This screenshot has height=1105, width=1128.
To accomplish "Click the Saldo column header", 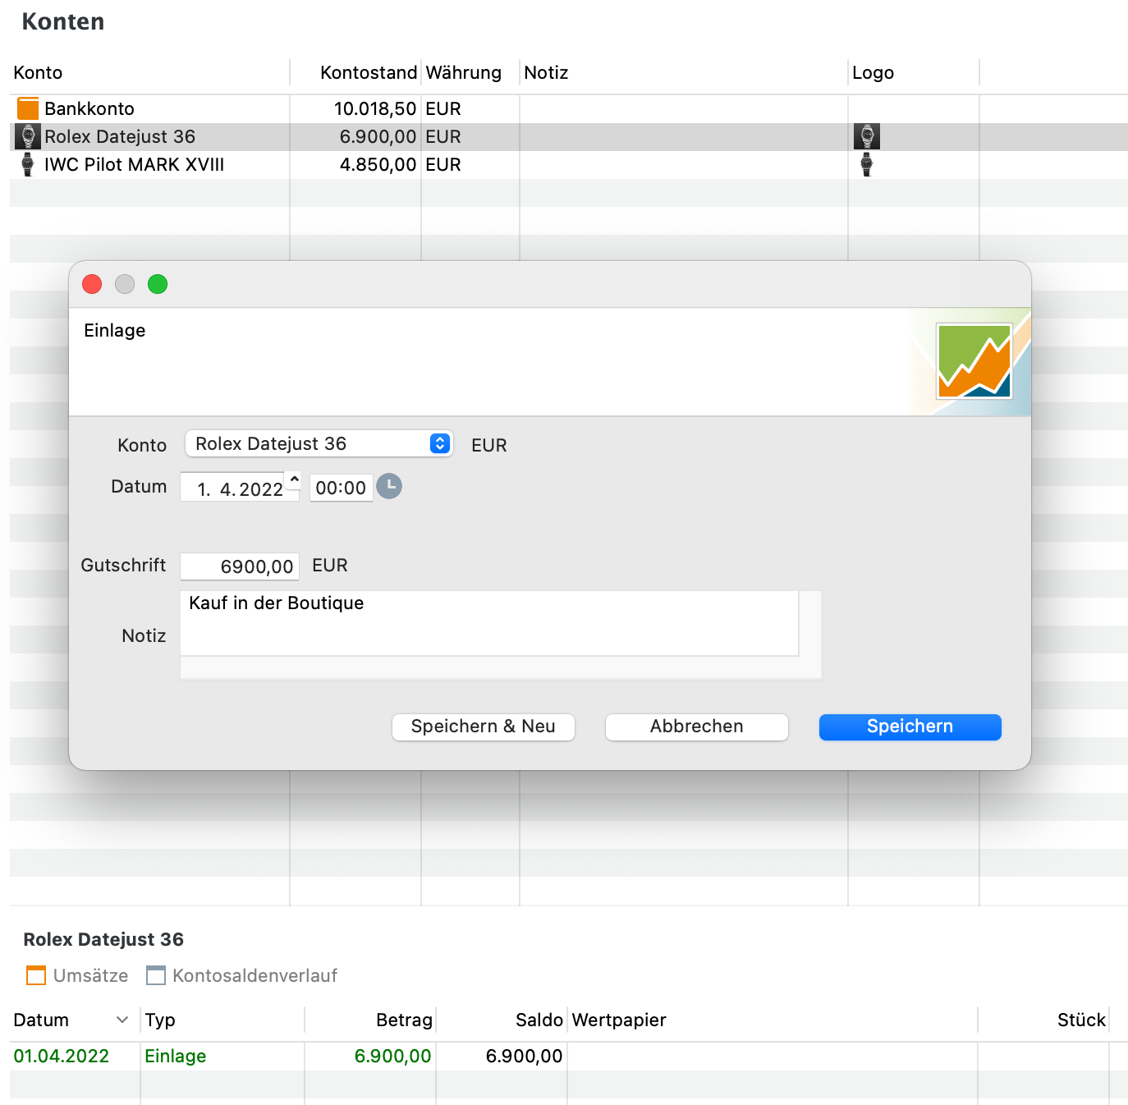I will coord(502,1020).
